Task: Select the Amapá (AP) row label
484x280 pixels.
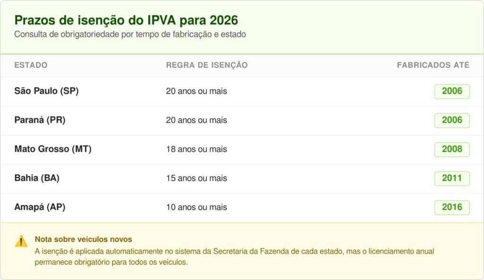Action: tap(40, 207)
